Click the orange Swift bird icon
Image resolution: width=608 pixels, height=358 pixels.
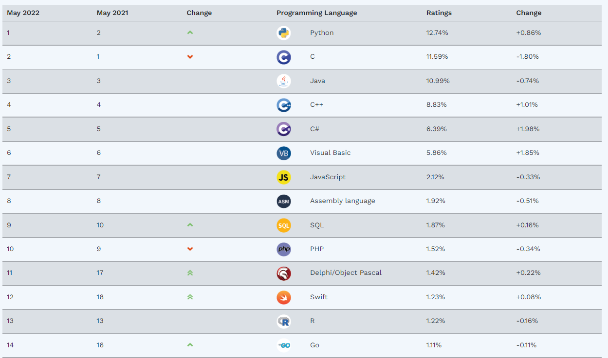283,297
